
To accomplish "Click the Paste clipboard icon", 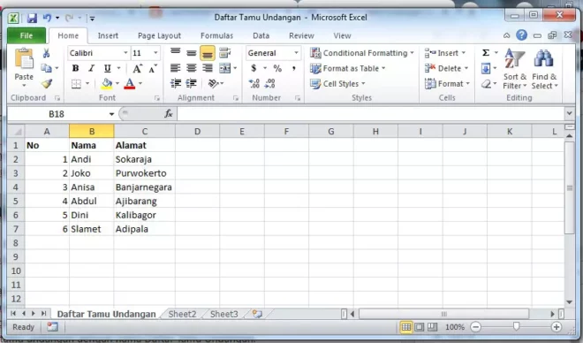I will (x=24, y=59).
